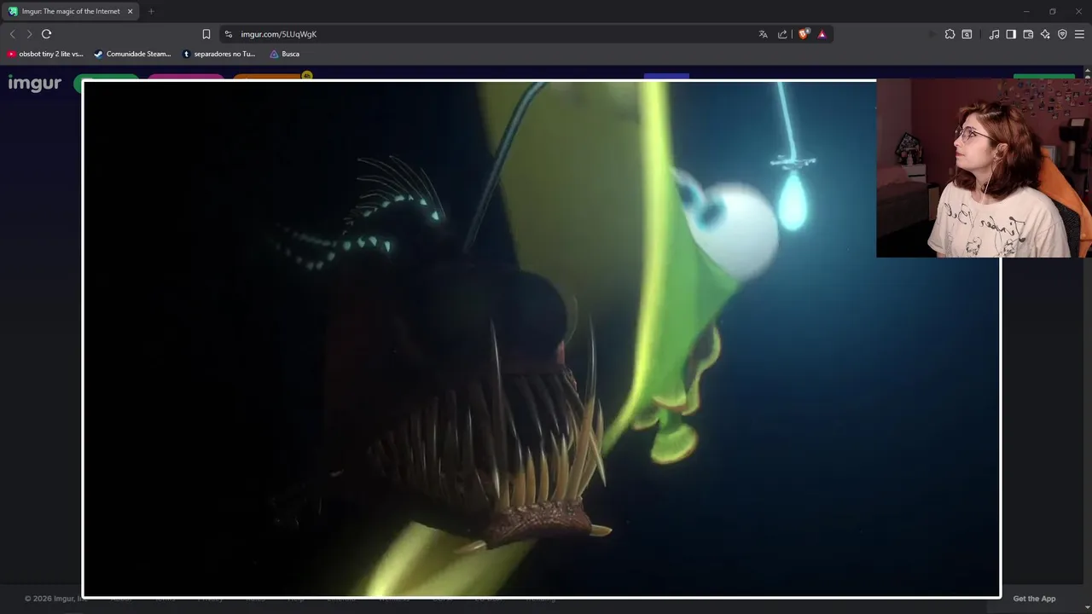Image resolution: width=1092 pixels, height=614 pixels.
Task: Open the Brave VPN shield icon
Action: click(x=1062, y=34)
